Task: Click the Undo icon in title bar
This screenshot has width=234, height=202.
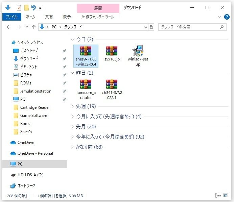Action: tap(33, 8)
